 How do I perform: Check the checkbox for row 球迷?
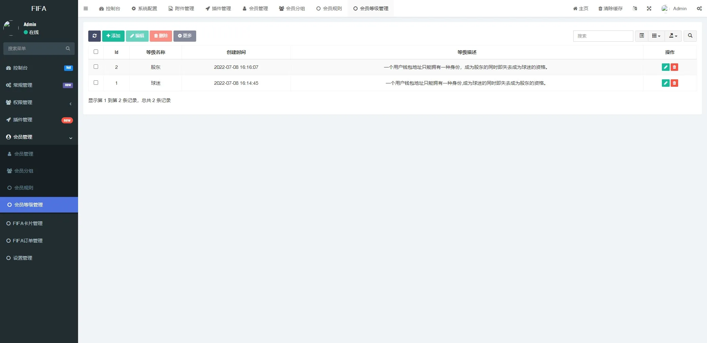[x=96, y=83]
